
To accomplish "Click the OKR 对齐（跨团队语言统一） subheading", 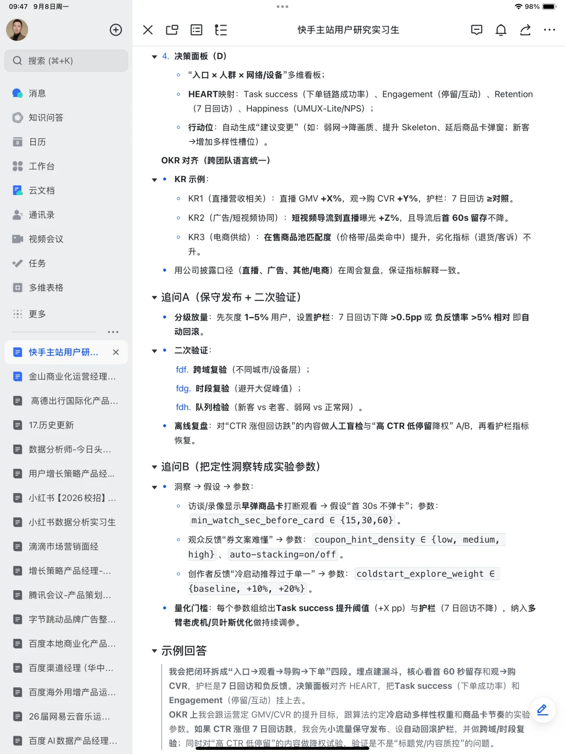I will pos(216,161).
